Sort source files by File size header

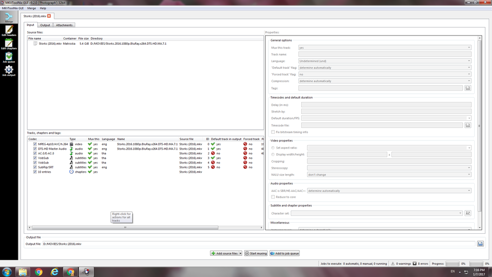pos(84,38)
